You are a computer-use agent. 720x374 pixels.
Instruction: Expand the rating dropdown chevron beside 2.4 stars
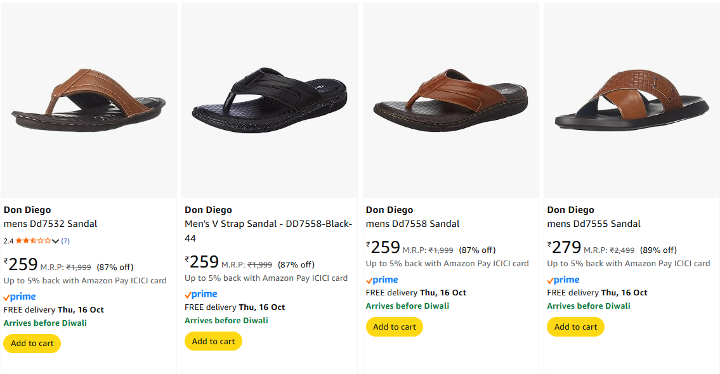point(56,241)
